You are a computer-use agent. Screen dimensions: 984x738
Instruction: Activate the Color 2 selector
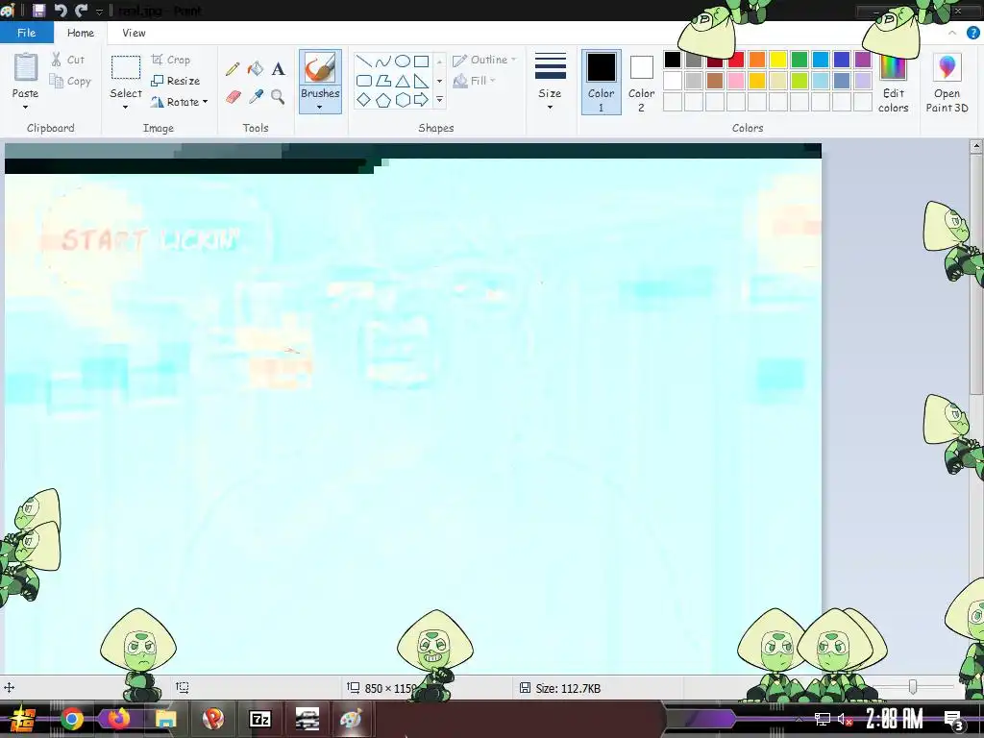[x=641, y=83]
